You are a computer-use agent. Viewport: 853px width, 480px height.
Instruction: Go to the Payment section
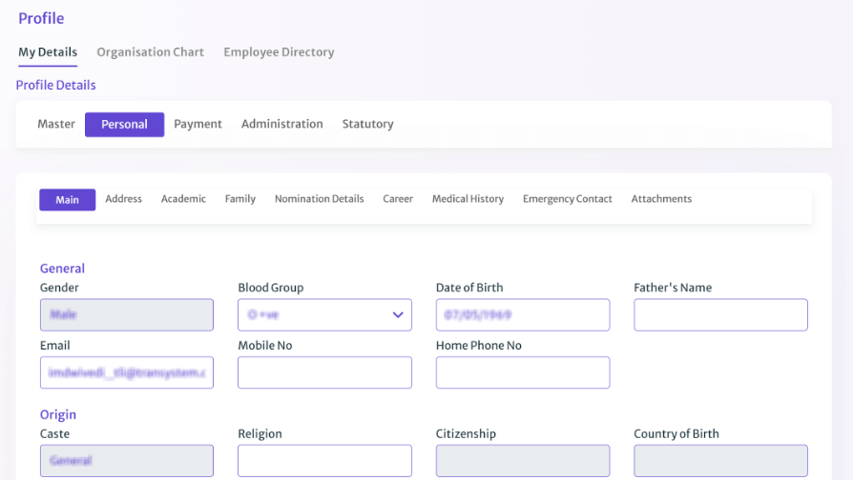[198, 124]
